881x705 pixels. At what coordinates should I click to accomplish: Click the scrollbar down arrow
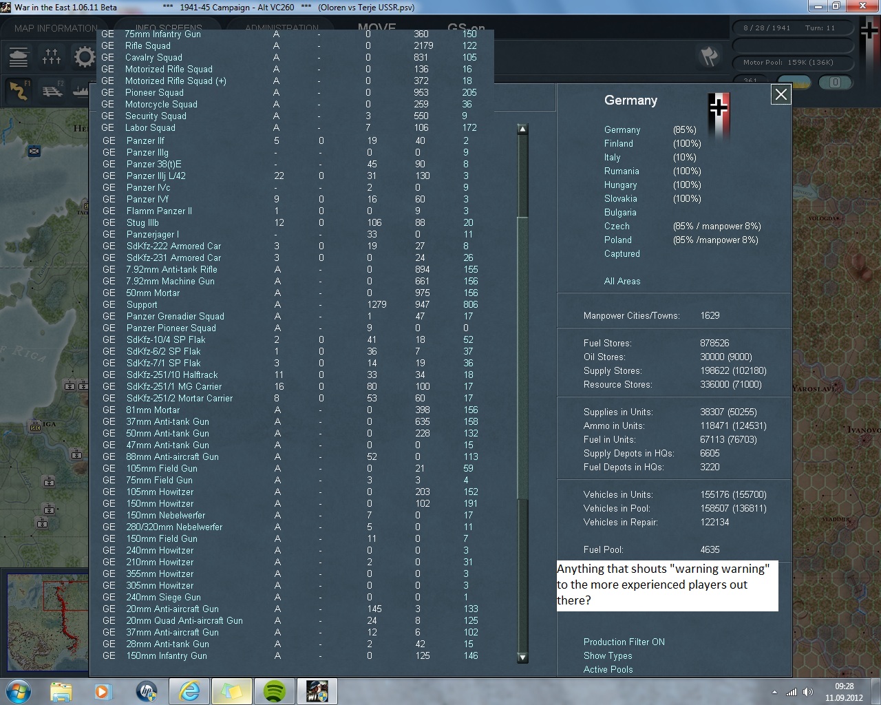pos(522,657)
